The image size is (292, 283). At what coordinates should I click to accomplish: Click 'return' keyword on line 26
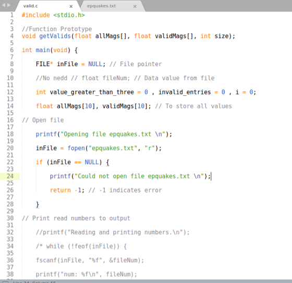point(60,190)
